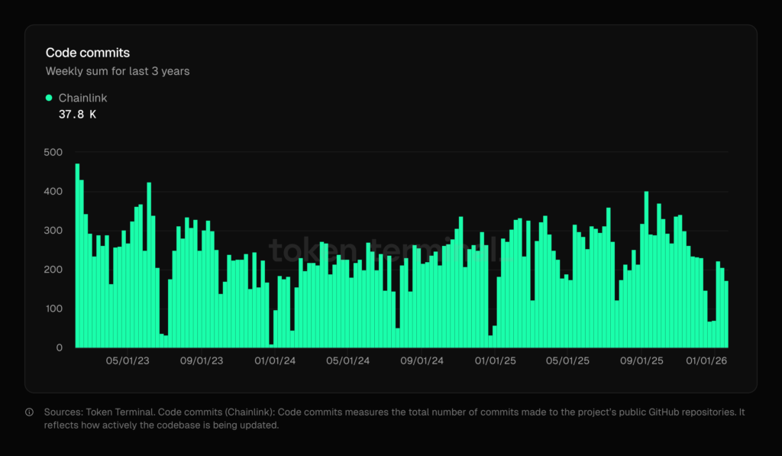The image size is (782, 456).
Task: Click the green Chainlink legend dot
Action: pyautogui.click(x=49, y=99)
